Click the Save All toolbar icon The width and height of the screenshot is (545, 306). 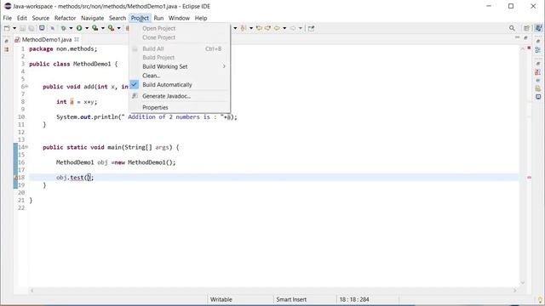32,28
